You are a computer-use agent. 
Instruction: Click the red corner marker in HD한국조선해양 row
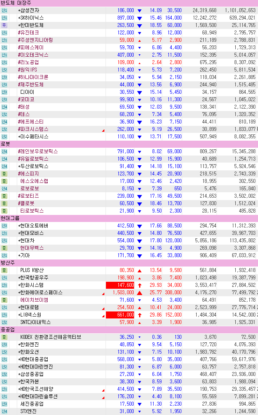click(103, 390)
